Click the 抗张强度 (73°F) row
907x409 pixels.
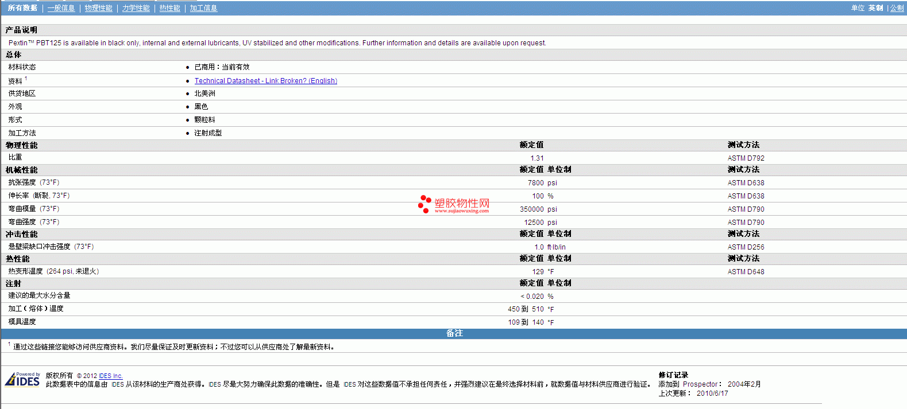[453, 182]
